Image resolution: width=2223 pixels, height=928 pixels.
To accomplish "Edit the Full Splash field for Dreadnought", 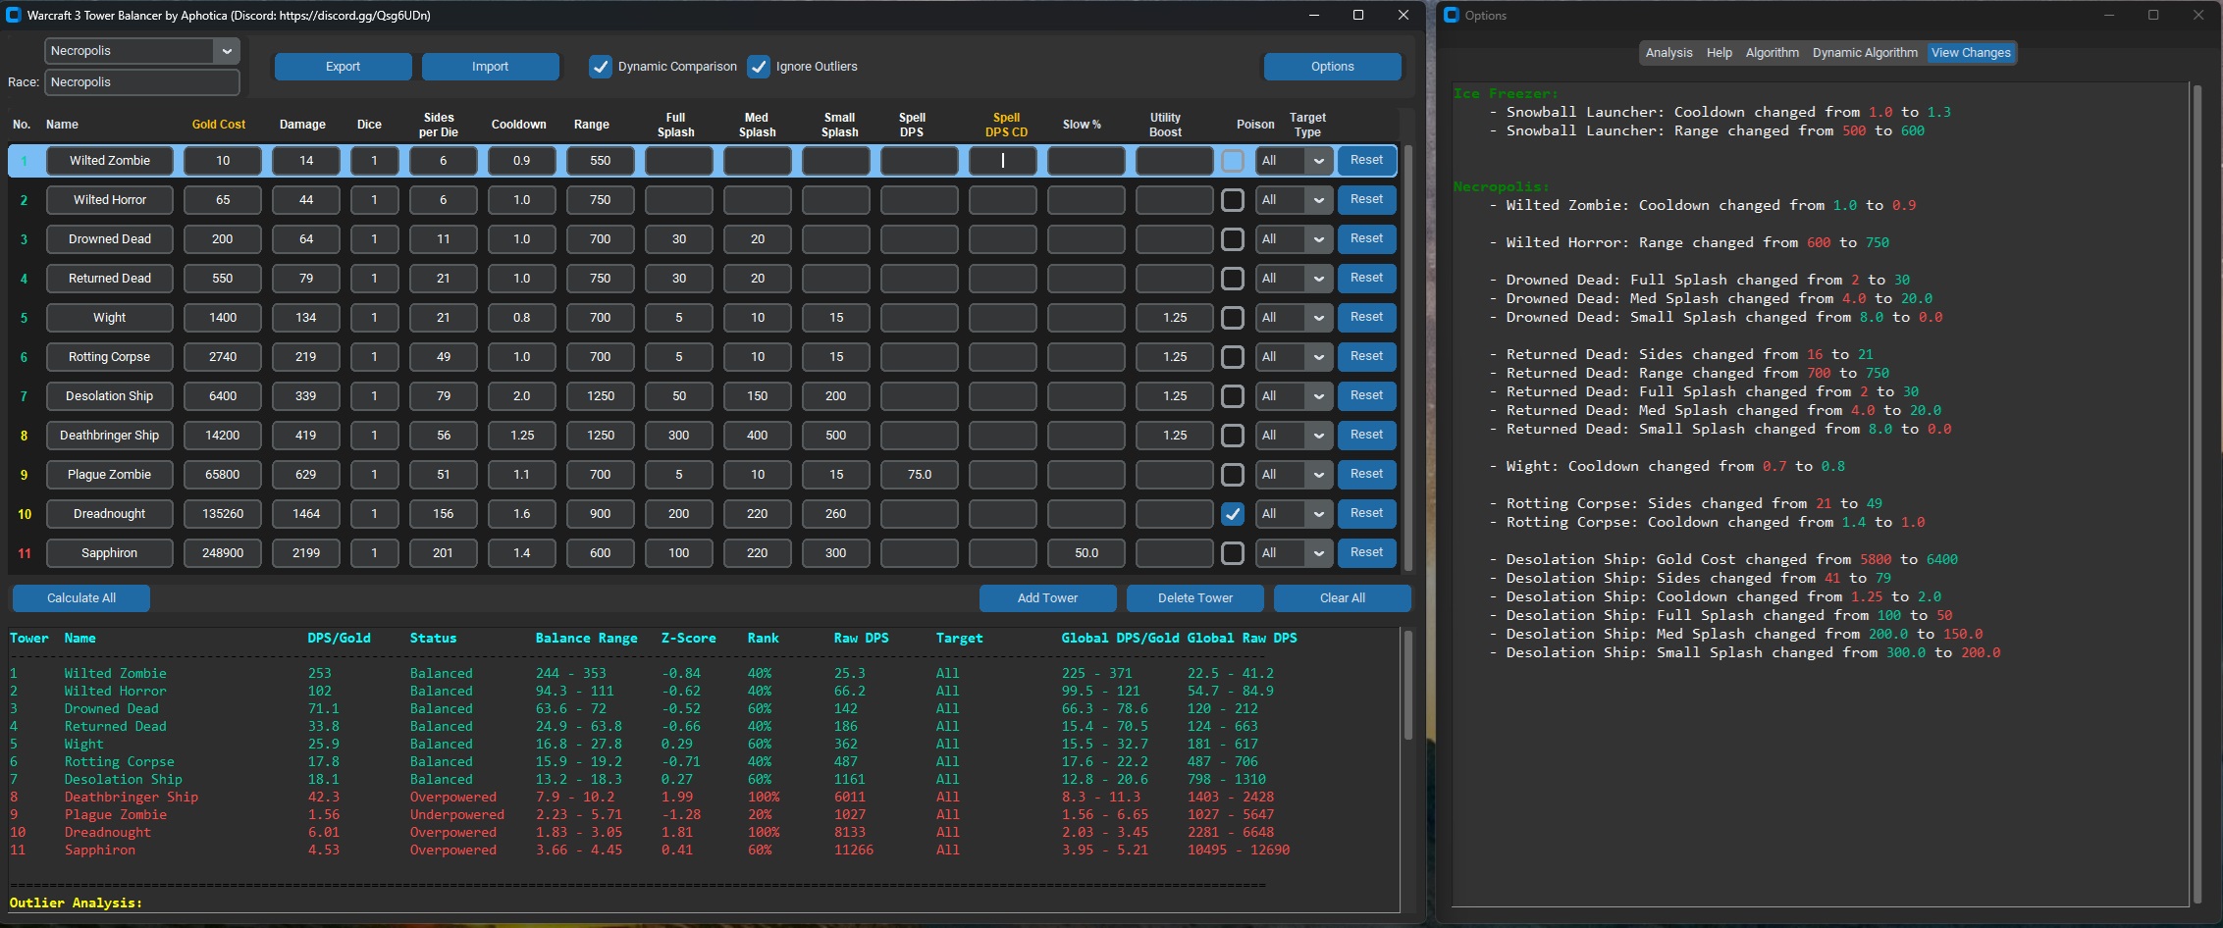I will point(678,514).
